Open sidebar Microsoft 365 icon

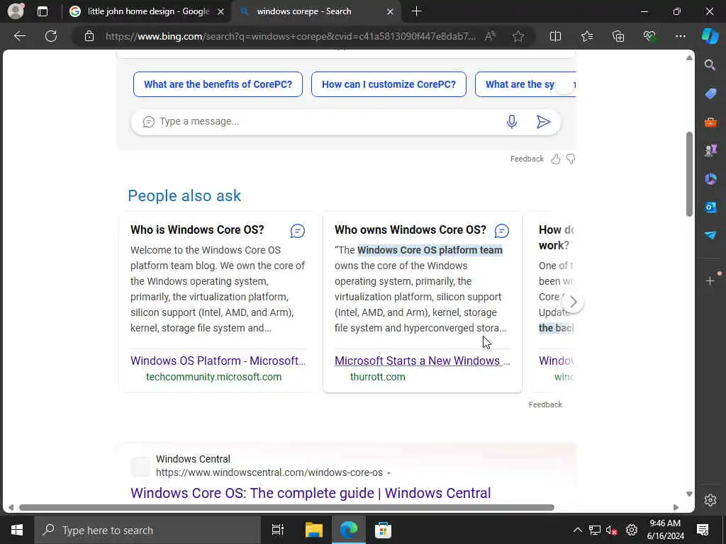[x=710, y=179]
